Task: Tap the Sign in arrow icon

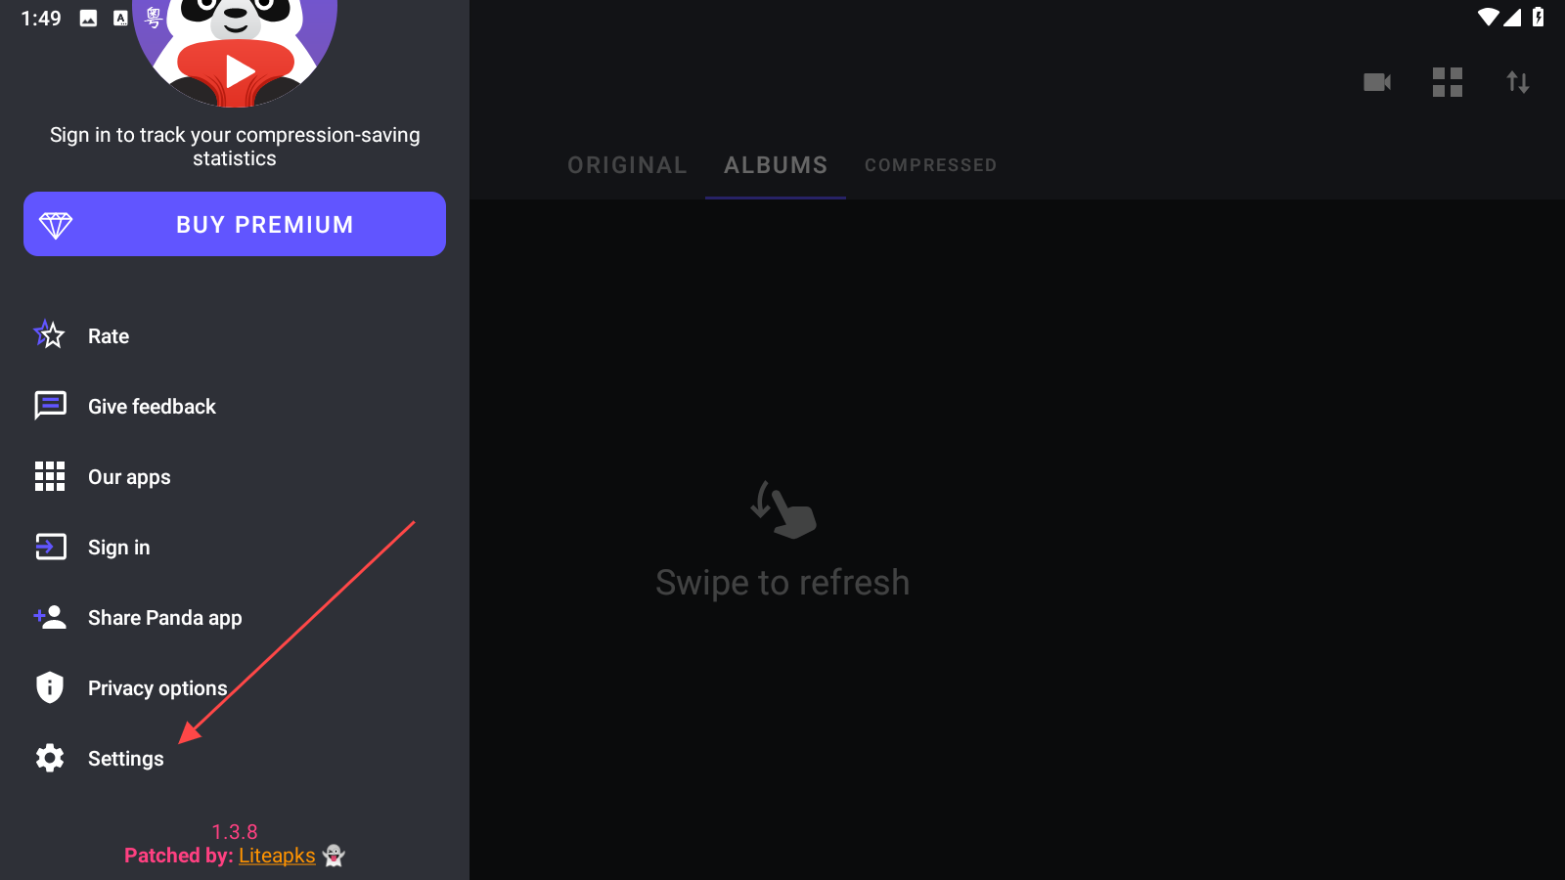Action: tap(50, 547)
